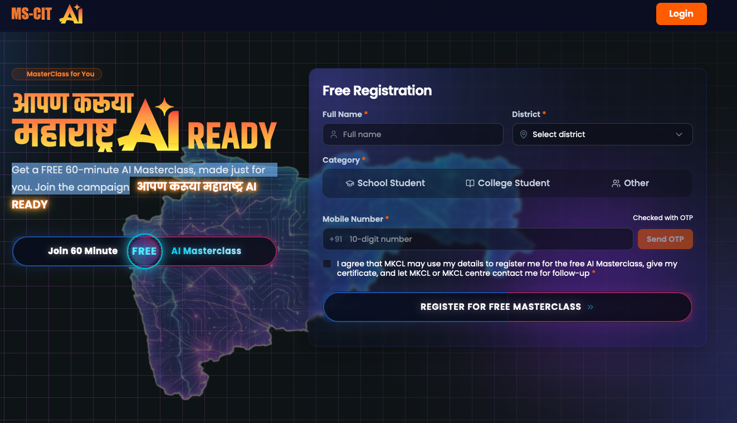The image size is (737, 423).
Task: Click the location pin icon in District field
Action: [523, 134]
